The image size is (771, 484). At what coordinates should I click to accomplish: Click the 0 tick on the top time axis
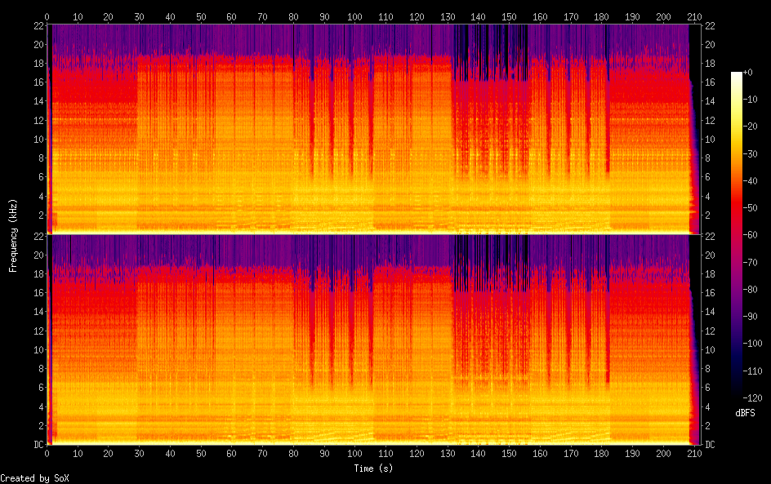[x=47, y=16]
